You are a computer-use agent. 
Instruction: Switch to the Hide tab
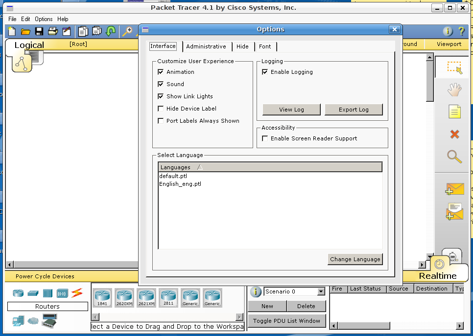tap(242, 46)
